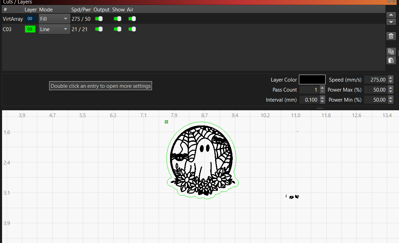Viewport: 399px width, 243px height.
Task: Move selected layer up with arrow button
Action: click(x=391, y=15)
